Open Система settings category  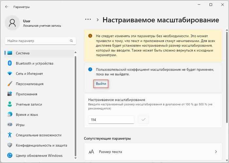[39, 53]
